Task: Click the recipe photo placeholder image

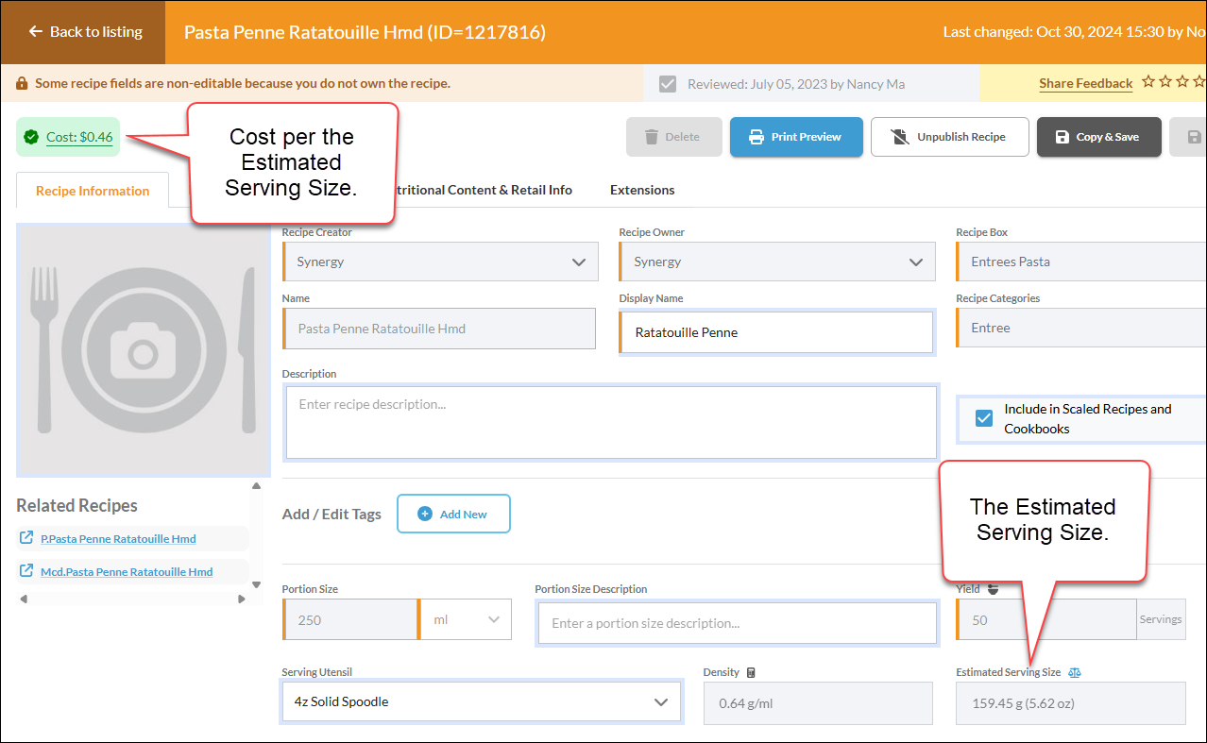Action: pos(144,350)
